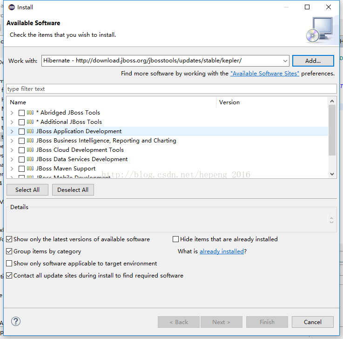
Task: Click the Name column header
Action: 112,102
